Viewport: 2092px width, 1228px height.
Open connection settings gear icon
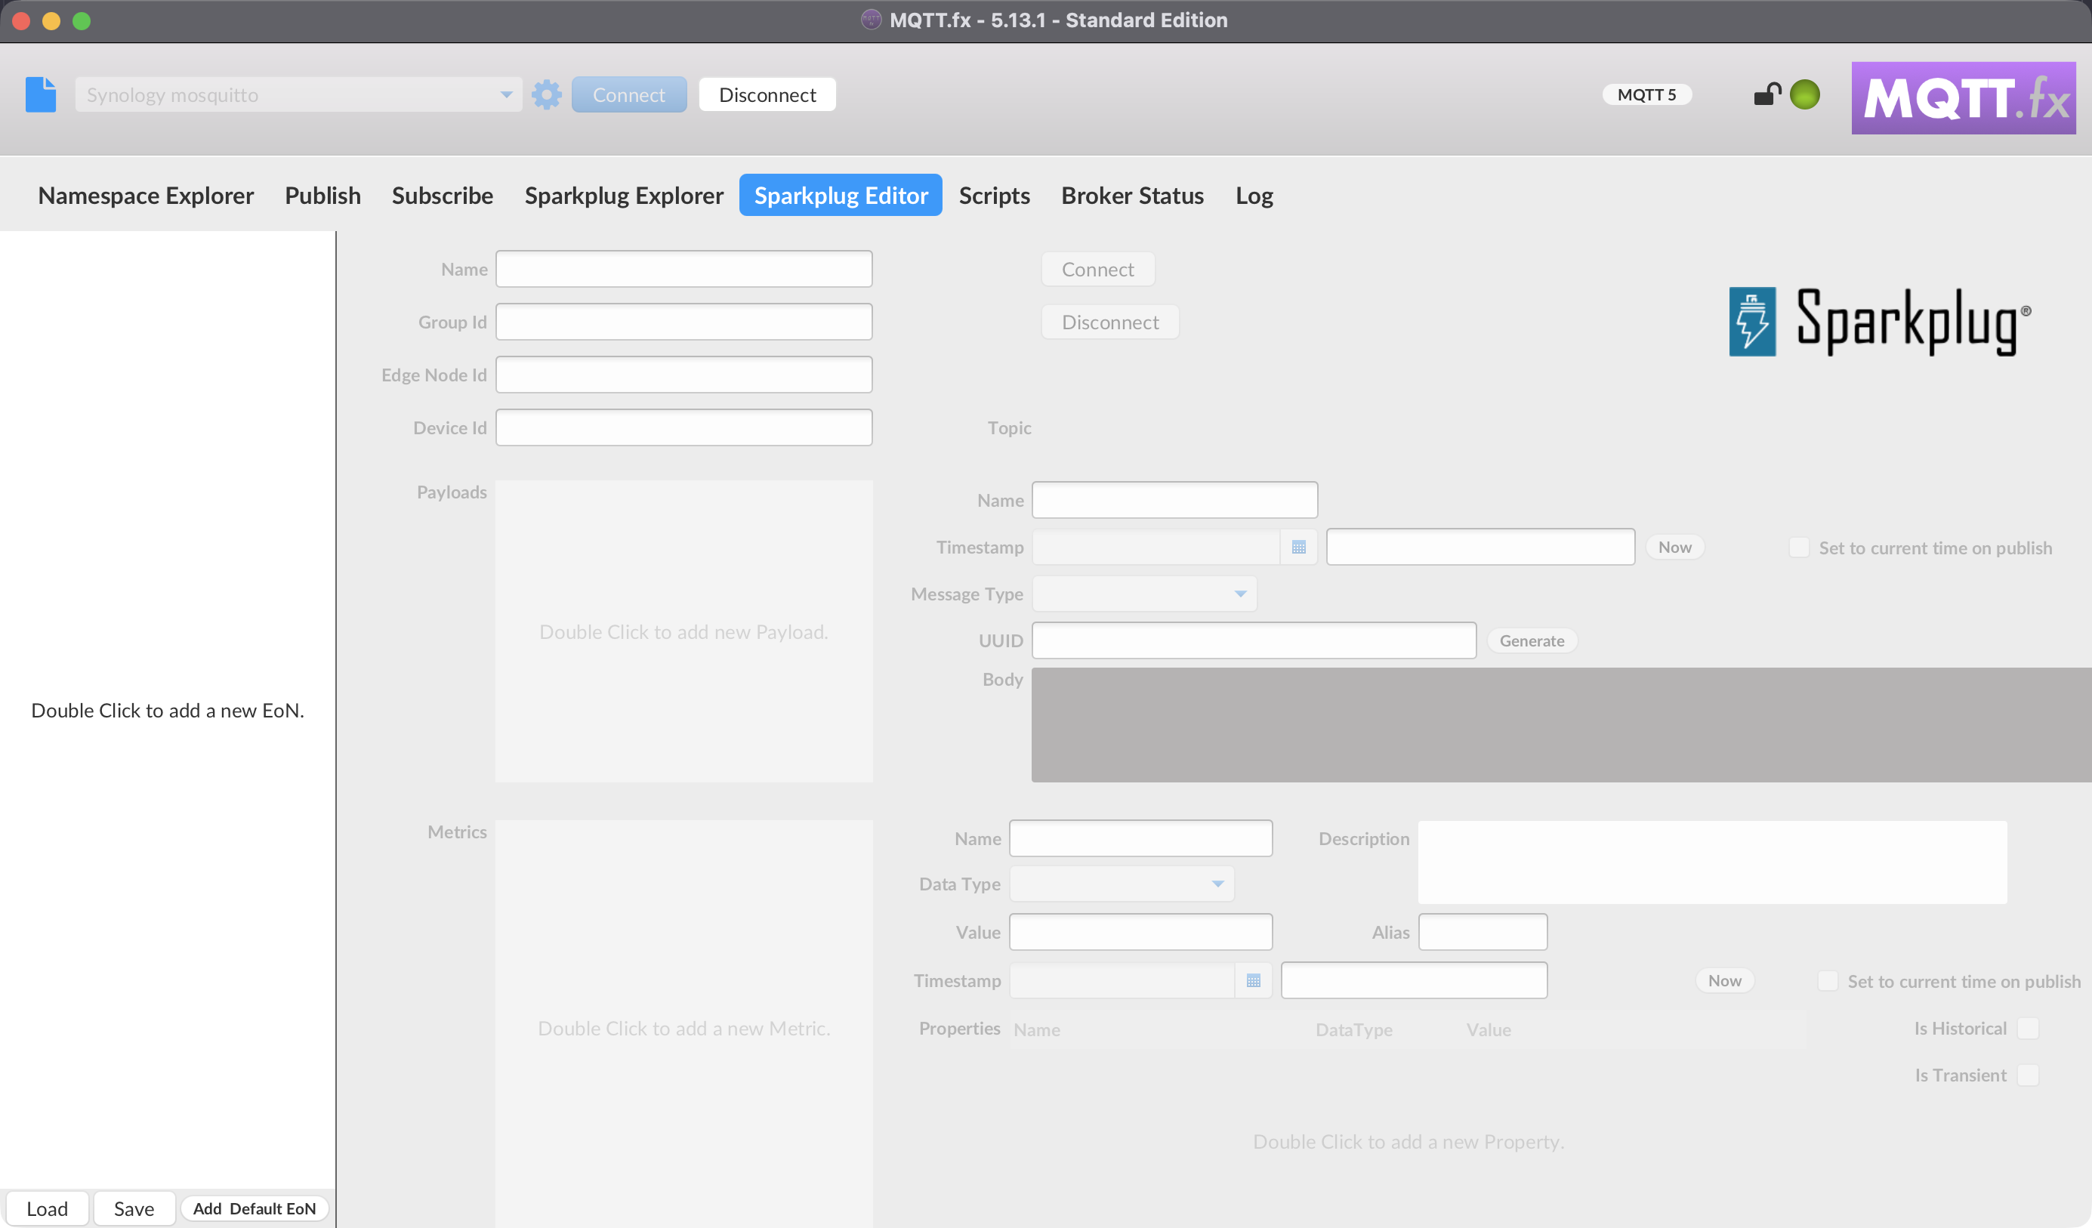546,94
